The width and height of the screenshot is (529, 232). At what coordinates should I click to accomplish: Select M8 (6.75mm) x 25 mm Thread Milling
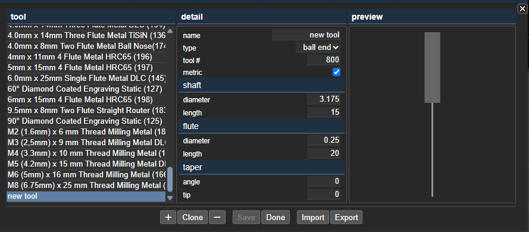click(86, 186)
